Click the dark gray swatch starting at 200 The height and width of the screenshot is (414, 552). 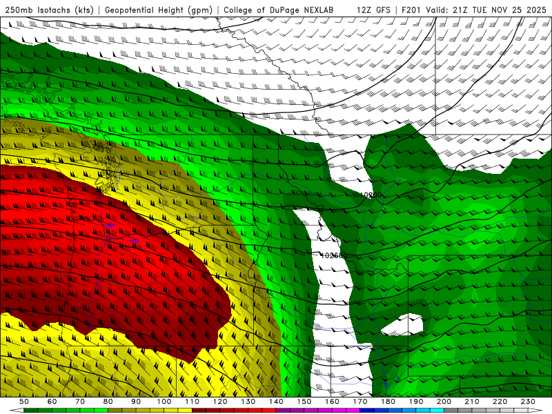click(451, 410)
